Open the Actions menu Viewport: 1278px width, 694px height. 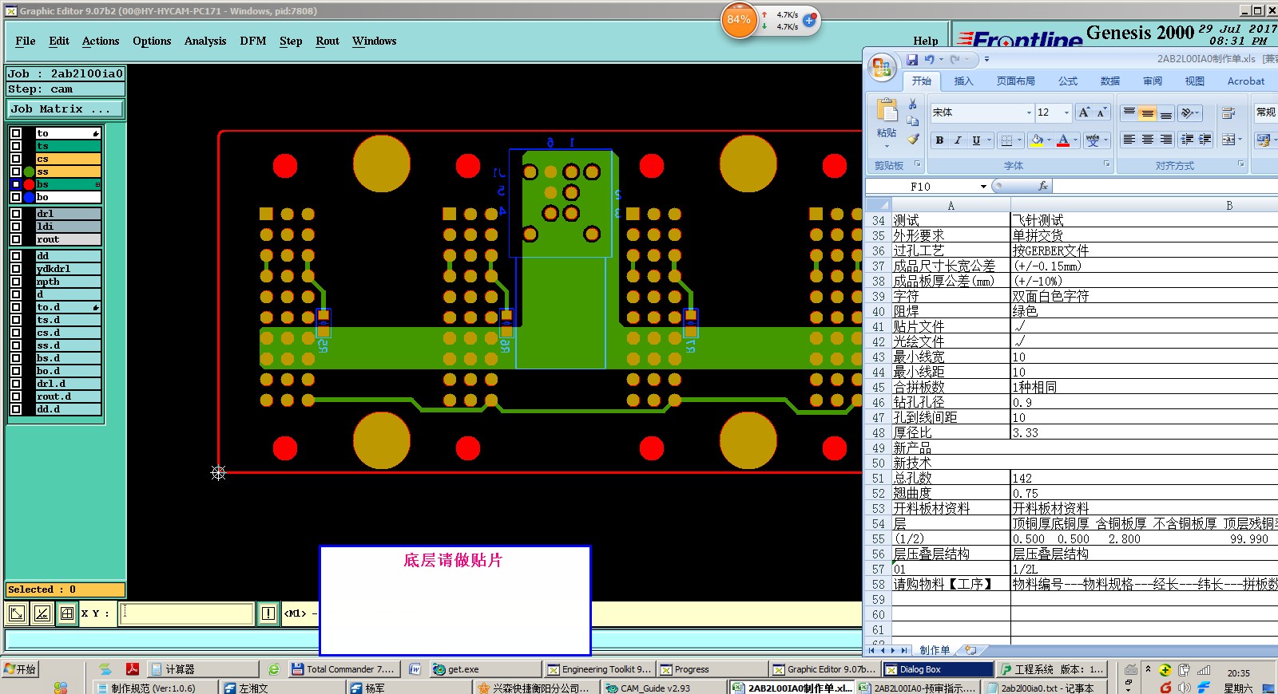pos(101,41)
